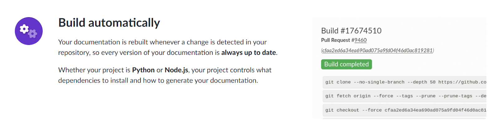
Task: Open the cfaa2ed6 commit hash link
Action: coord(377,50)
